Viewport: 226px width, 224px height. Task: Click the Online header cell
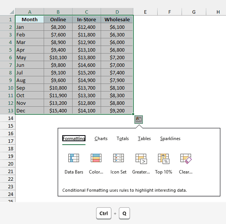tap(58, 19)
